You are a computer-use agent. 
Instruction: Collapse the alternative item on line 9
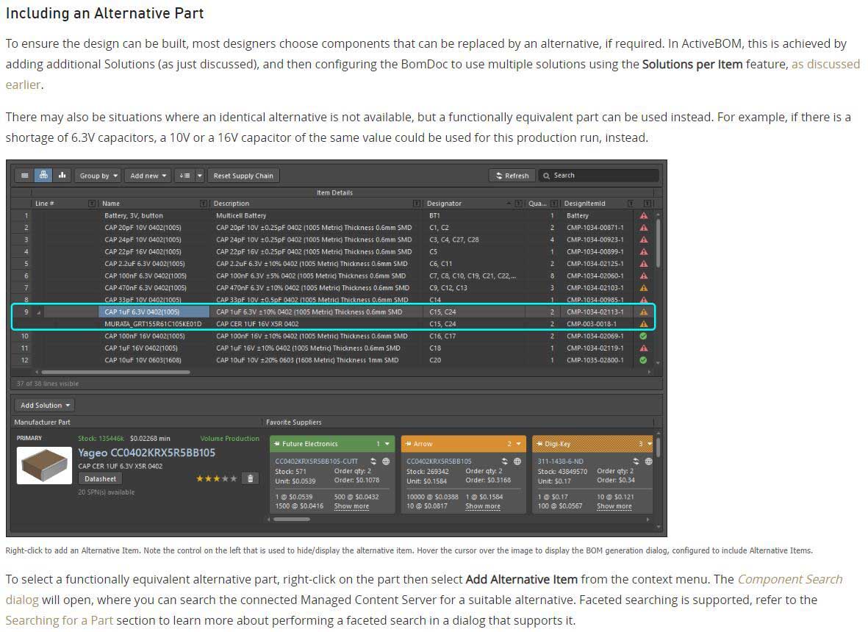coord(38,312)
